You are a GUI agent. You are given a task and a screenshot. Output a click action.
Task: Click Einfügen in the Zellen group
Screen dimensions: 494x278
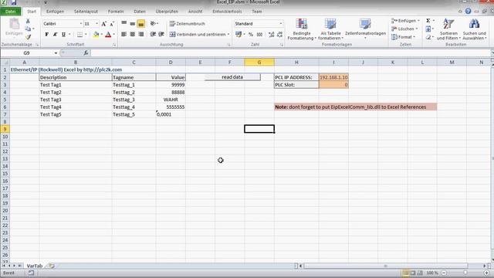point(405,21)
